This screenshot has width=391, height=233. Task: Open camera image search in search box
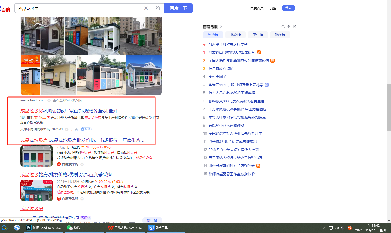click(x=157, y=8)
